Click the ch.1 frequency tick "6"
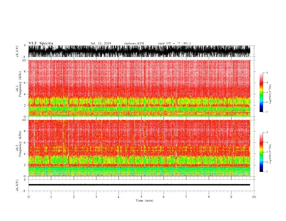The height and width of the screenshot is (221, 286). click(25, 83)
